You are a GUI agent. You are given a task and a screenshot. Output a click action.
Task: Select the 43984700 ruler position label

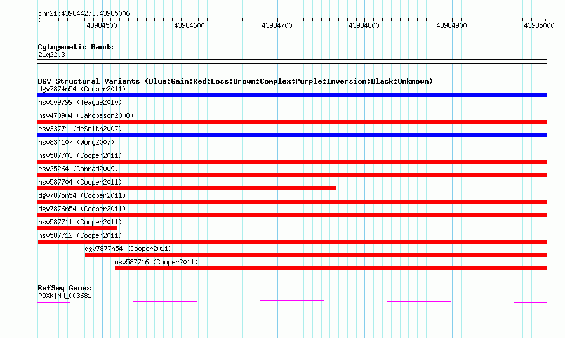point(277,25)
